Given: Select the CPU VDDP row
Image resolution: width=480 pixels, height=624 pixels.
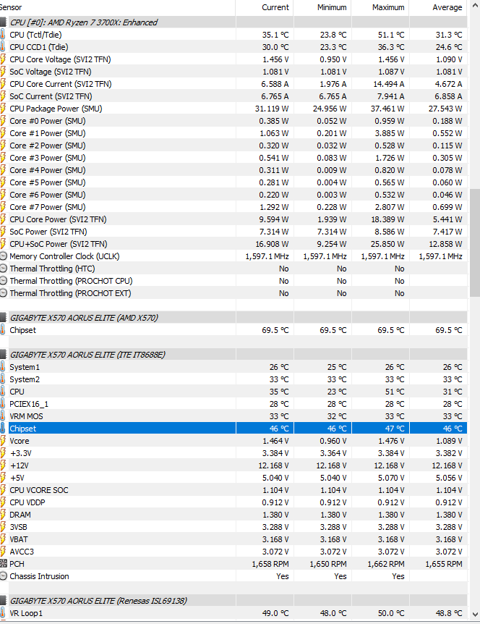Looking at the screenshot, I should pos(233,502).
